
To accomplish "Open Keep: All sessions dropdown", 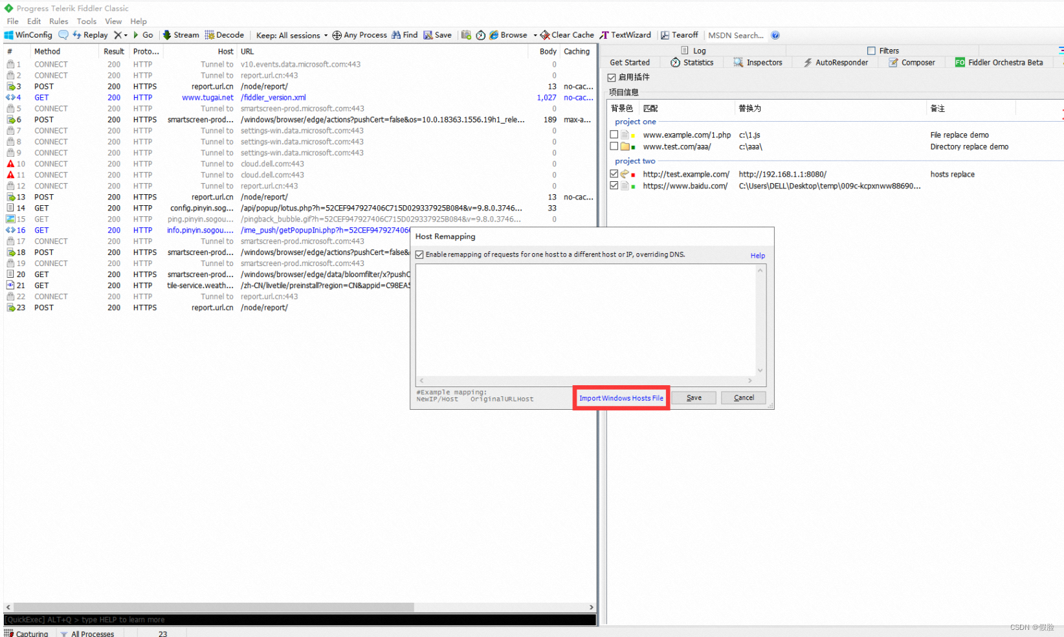I will 292,36.
